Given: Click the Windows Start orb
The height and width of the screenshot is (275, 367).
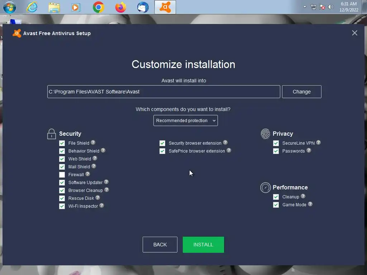Looking at the screenshot, I should tap(10, 7).
